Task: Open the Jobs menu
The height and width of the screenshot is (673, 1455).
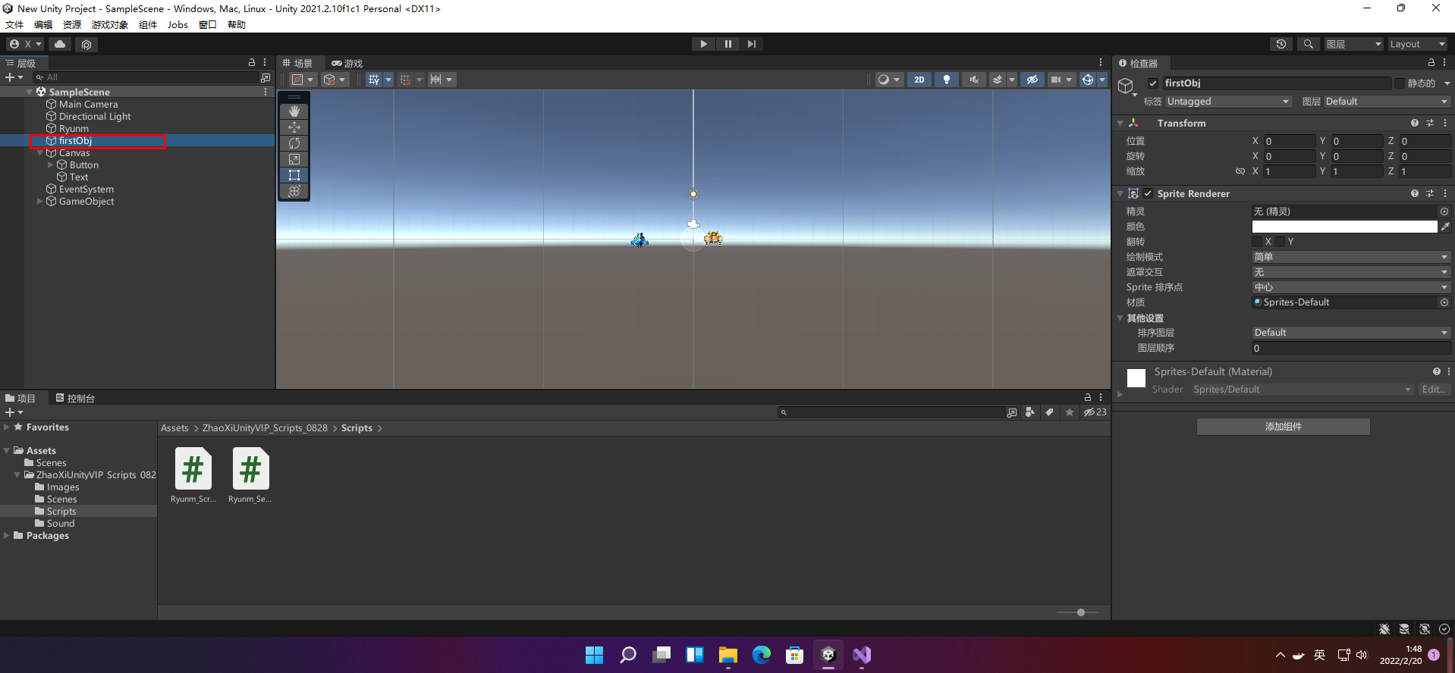Action: click(x=178, y=25)
